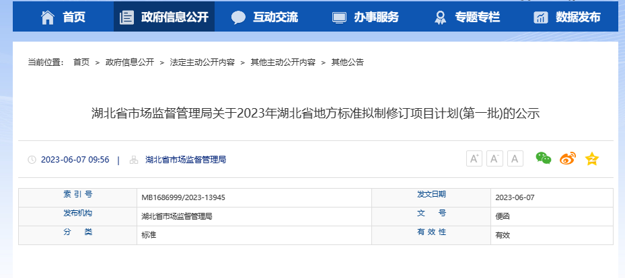
Task: Click the Qzone star share icon
Action: 592,158
